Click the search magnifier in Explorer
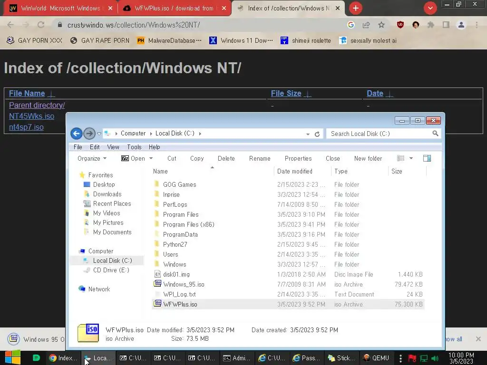 click(435, 134)
